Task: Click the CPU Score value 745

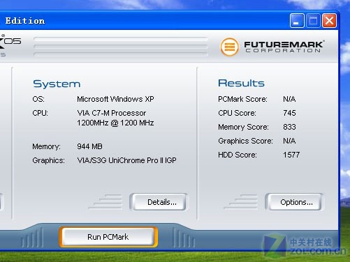Action: click(x=289, y=113)
